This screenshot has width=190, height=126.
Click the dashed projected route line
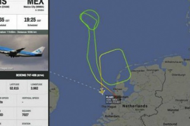(74, 81)
